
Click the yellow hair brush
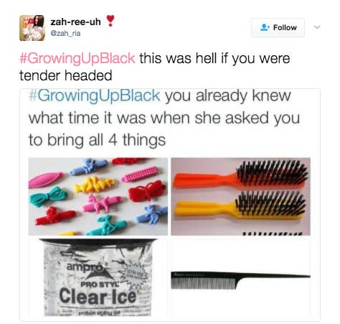(x=240, y=206)
